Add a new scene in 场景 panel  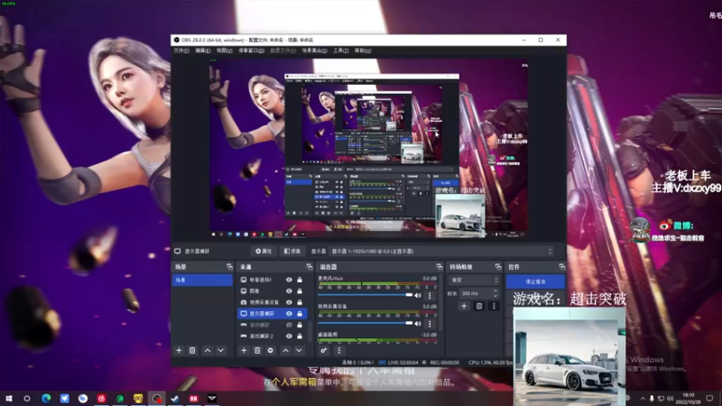click(x=179, y=351)
